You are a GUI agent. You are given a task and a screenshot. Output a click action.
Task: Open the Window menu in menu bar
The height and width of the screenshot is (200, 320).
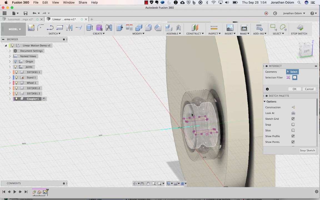coord(69,2)
